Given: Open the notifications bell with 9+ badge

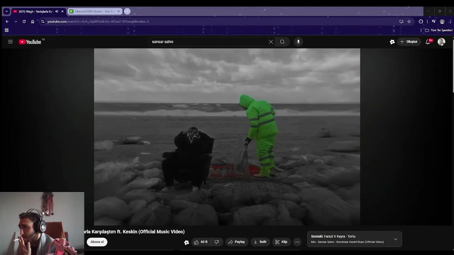Looking at the screenshot, I should 428,42.
